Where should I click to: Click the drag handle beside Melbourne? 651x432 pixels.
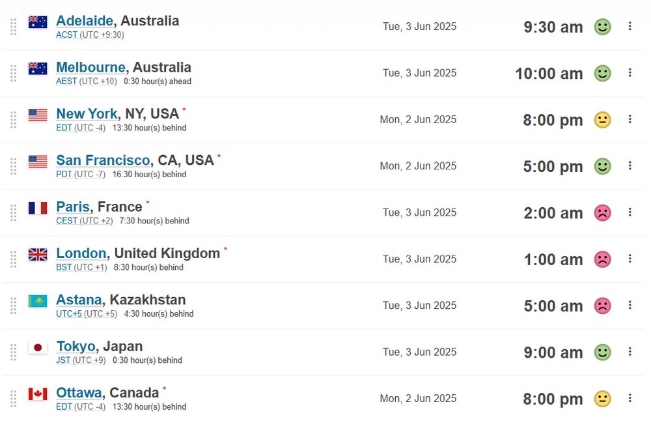pyautogui.click(x=13, y=73)
